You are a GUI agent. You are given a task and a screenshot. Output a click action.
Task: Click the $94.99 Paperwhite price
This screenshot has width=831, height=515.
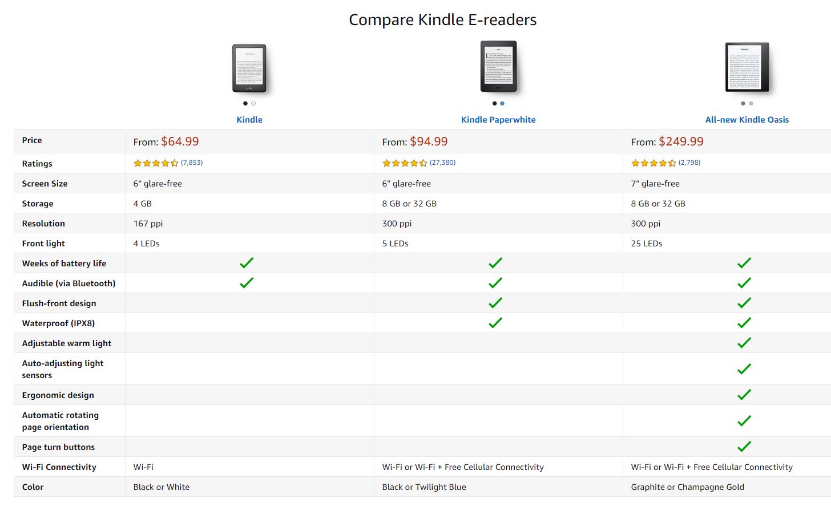pos(429,141)
